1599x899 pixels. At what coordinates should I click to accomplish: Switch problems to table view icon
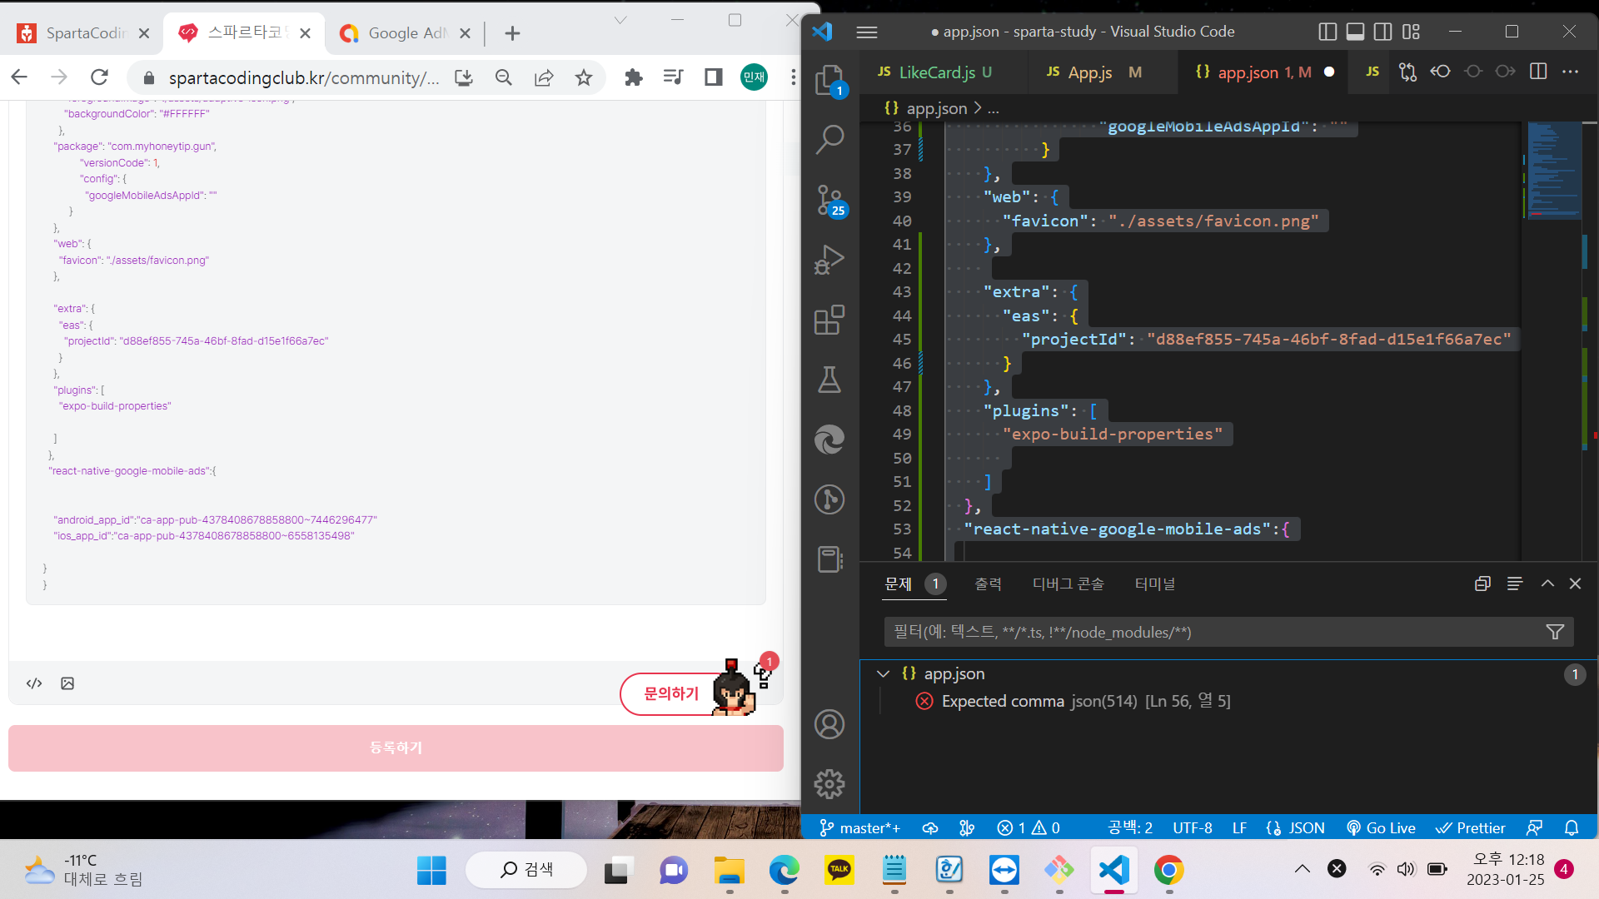(1515, 584)
